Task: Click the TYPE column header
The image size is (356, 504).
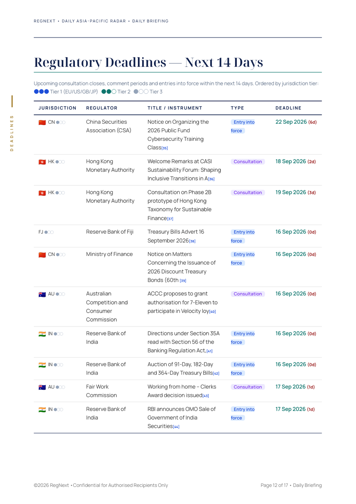Action: coord(237,108)
